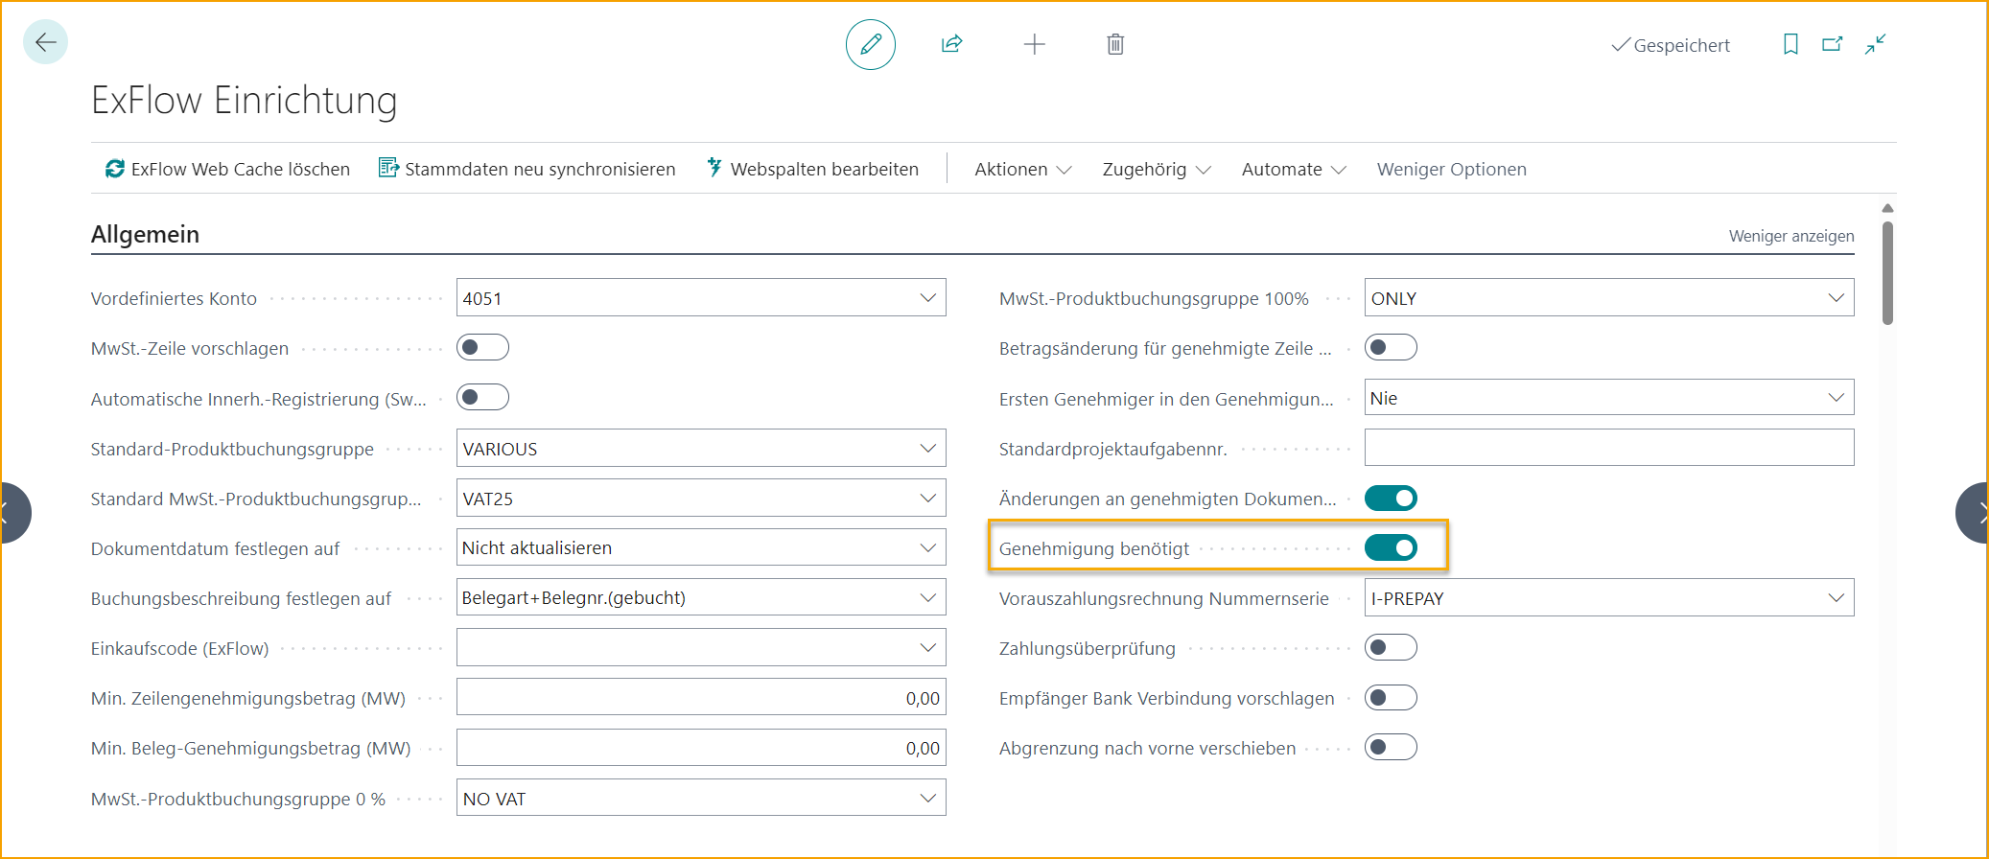The height and width of the screenshot is (859, 1989).
Task: Enable Abgrenzung nach vorne verschieben switch
Action: [1391, 747]
